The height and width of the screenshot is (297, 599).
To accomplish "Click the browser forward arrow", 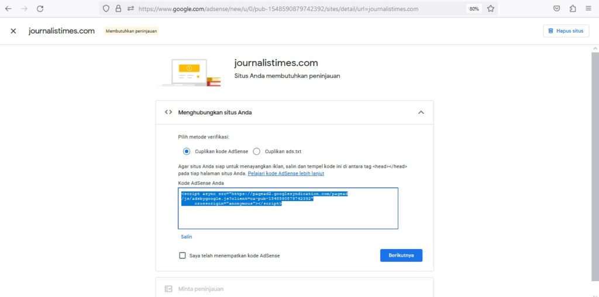I will coord(25,8).
